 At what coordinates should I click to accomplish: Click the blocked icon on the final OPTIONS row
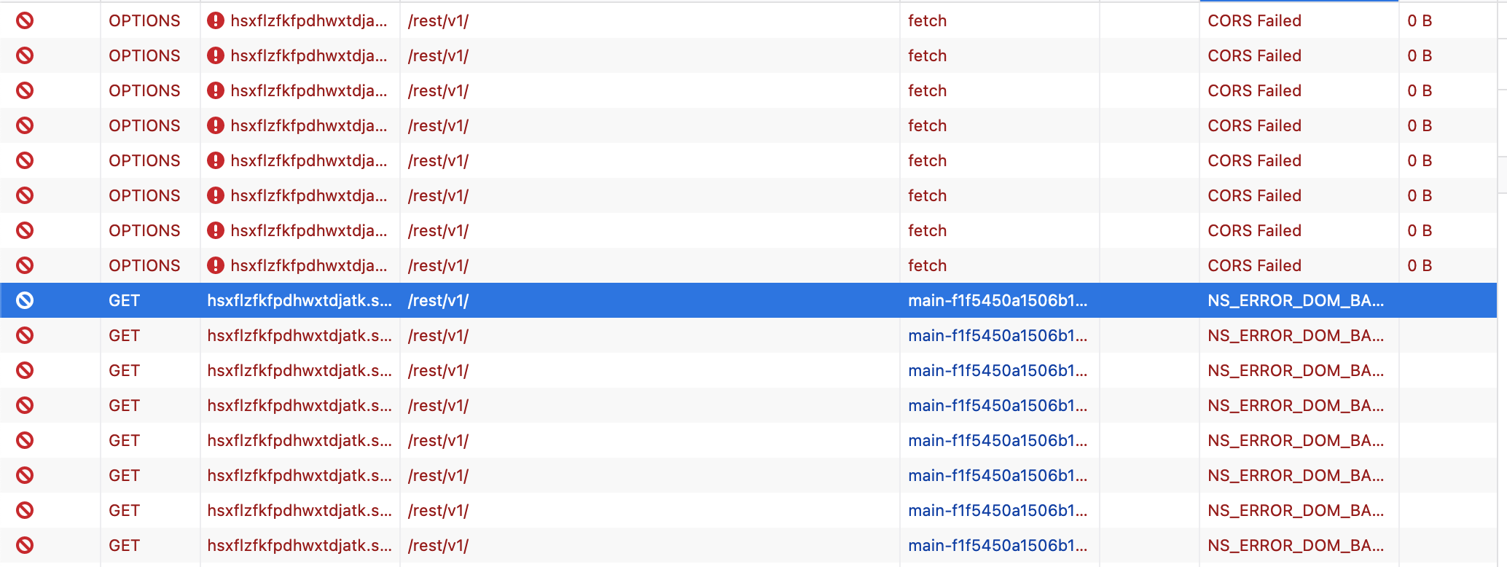pyautogui.click(x=26, y=265)
